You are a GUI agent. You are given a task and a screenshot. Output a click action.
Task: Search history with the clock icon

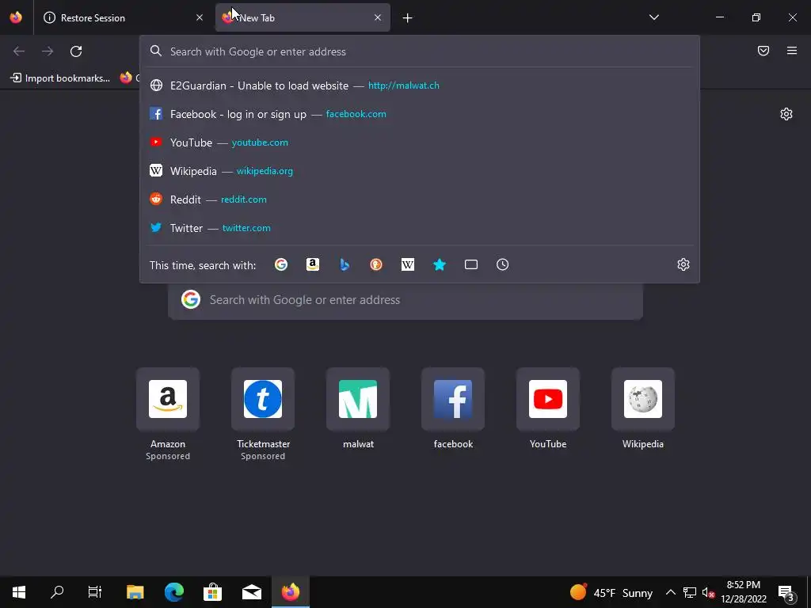click(502, 264)
